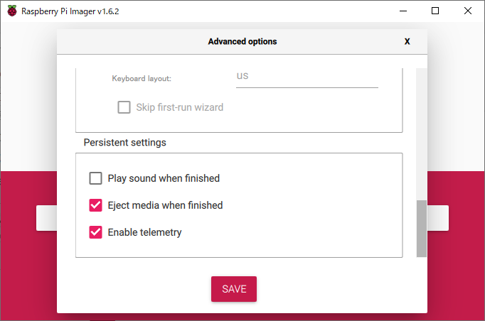Viewport: 485px width, 321px height.
Task: Click the "Keyboard layout:" label
Action: click(142, 79)
